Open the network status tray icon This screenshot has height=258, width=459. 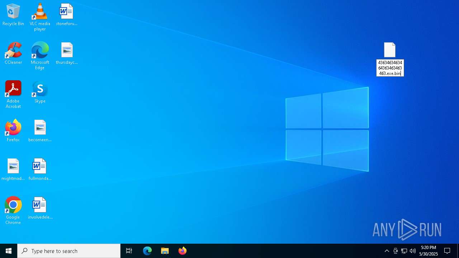(404, 251)
